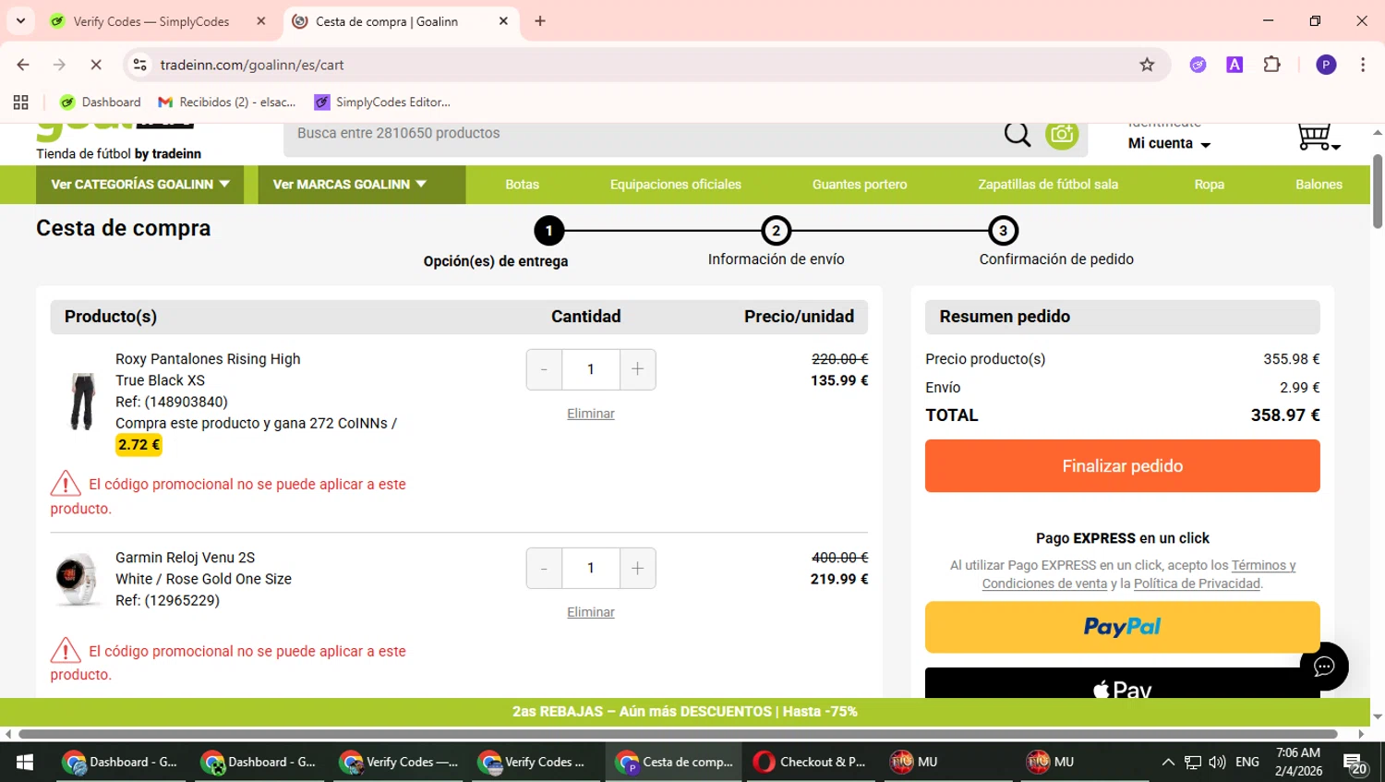1385x782 pixels.
Task: Close the Verify Codes SimplyCodes tab
Action: pos(261,21)
